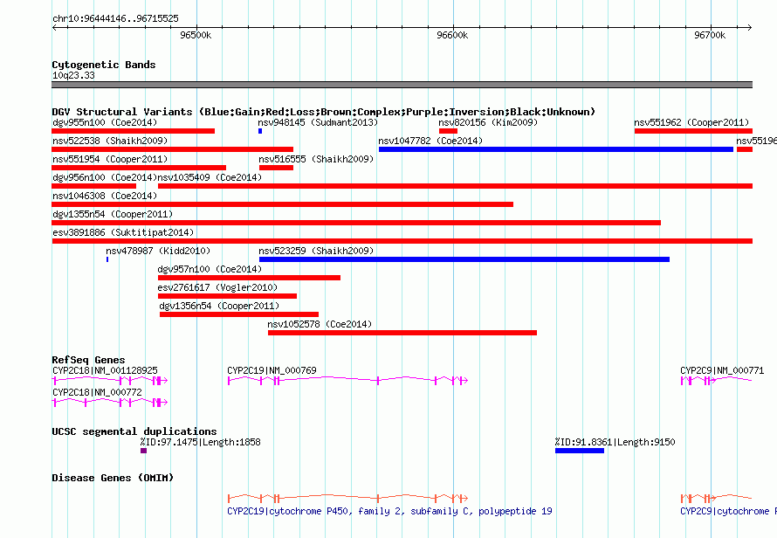The width and height of the screenshot is (777, 538).
Task: Click the nsv1046308 (Coe2014) label
Action: click(x=105, y=196)
